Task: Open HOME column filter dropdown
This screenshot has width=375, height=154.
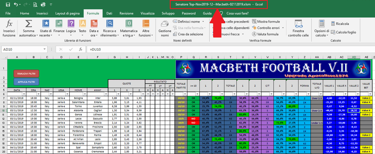Action: pyautogui.click(x=85, y=94)
